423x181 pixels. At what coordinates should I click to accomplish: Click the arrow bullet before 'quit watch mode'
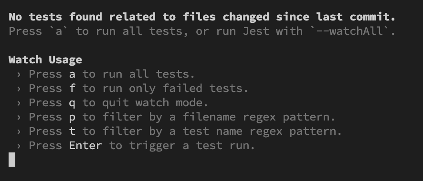[x=19, y=103]
